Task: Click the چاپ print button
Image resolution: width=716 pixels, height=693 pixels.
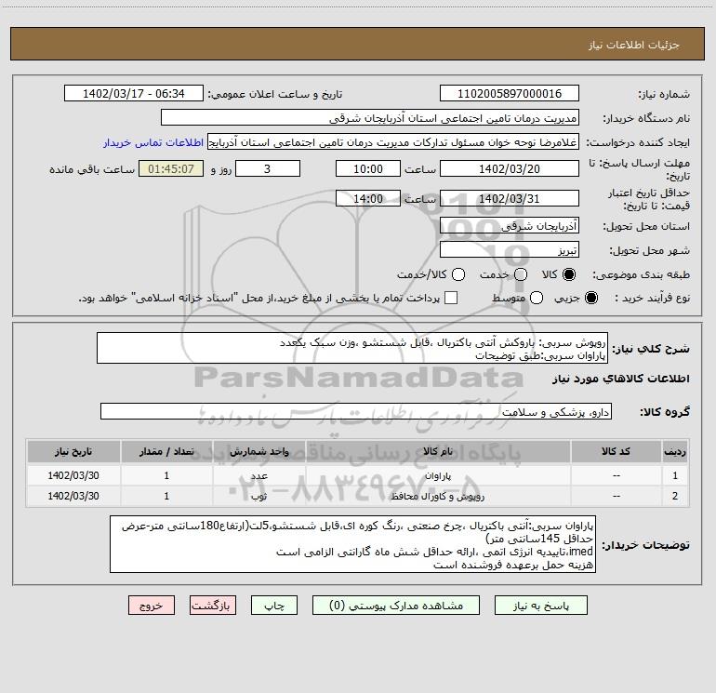Action: pyautogui.click(x=274, y=606)
